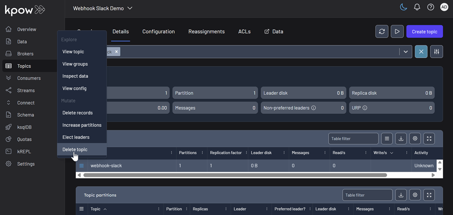The height and width of the screenshot is (215, 453).
Task: Switch to the Configuration tab
Action: pyautogui.click(x=158, y=31)
